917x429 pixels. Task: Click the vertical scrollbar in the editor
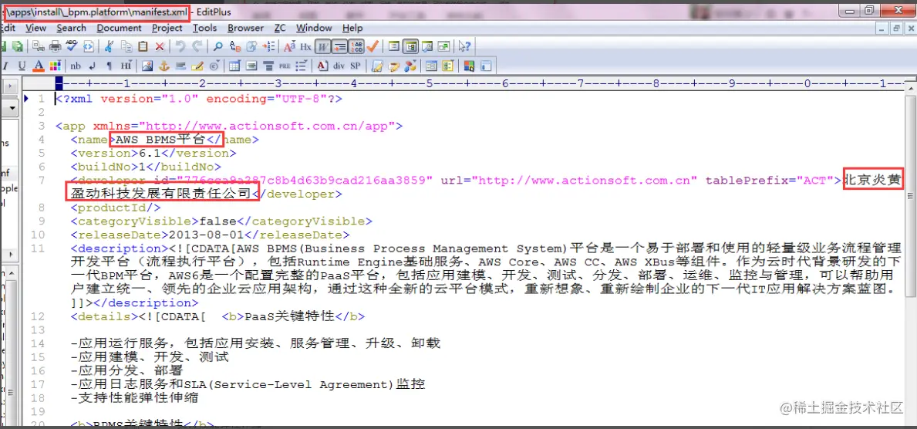point(909,197)
